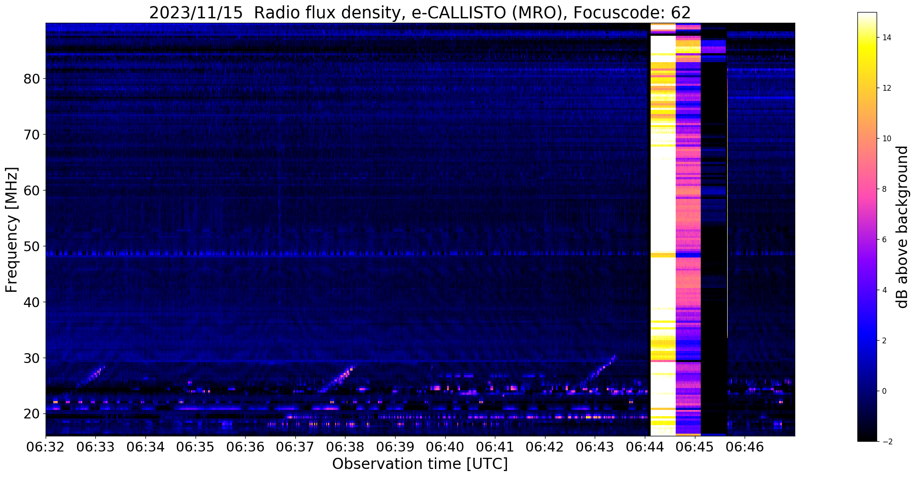The width and height of the screenshot is (916, 477).
Task: Click the 06:45 time tick label
Action: point(695,447)
